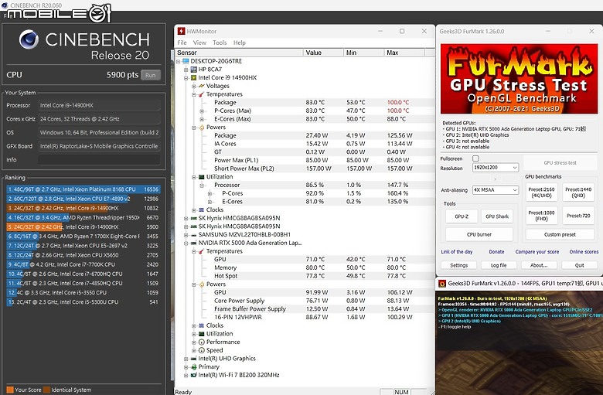Click the Cinebench sphere logo
Viewport: 603px width, 395px height.
(29, 39)
